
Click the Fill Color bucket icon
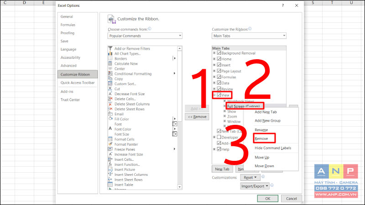pos(110,119)
